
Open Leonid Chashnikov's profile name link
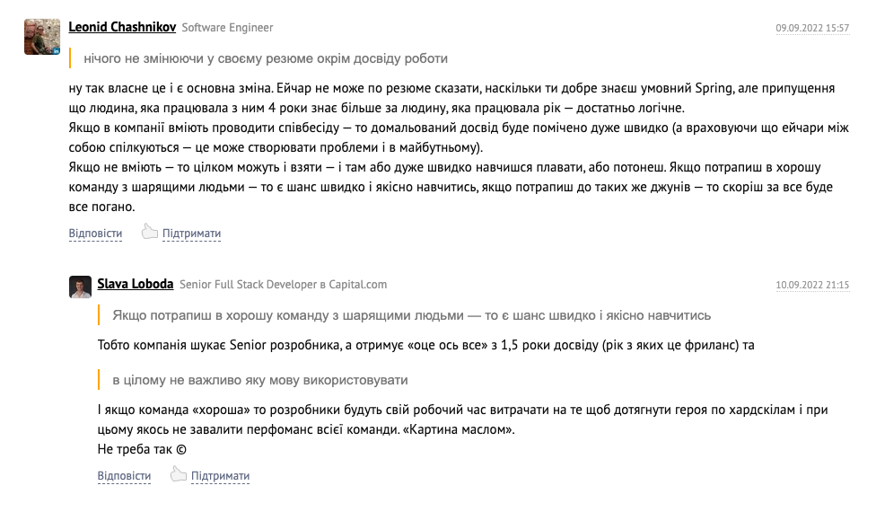122,27
